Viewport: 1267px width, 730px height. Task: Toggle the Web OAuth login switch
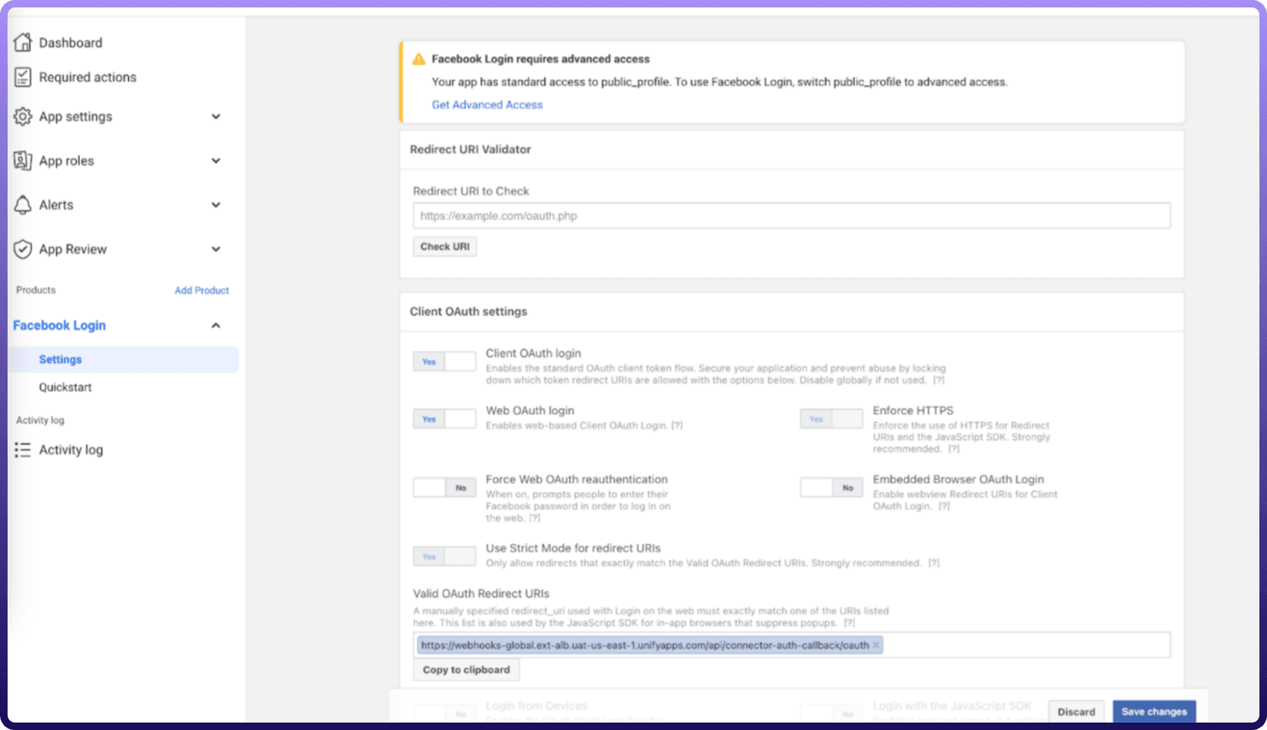click(444, 419)
